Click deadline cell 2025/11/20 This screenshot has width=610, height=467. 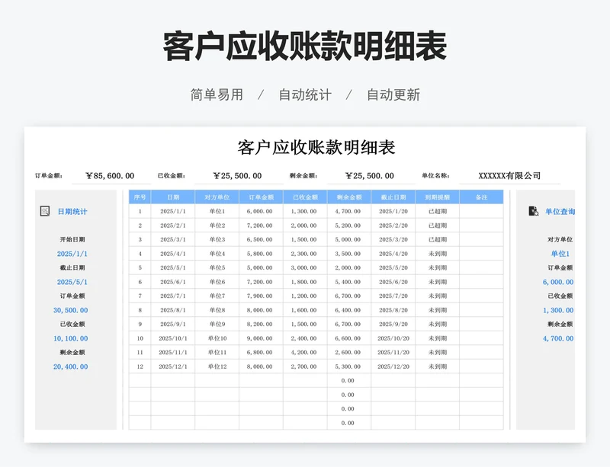pyautogui.click(x=393, y=352)
